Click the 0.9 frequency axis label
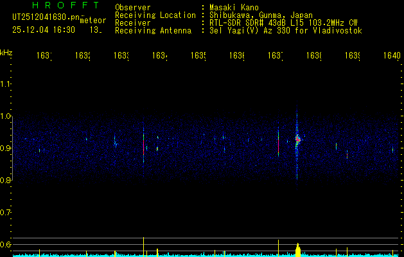 [x=5, y=148]
